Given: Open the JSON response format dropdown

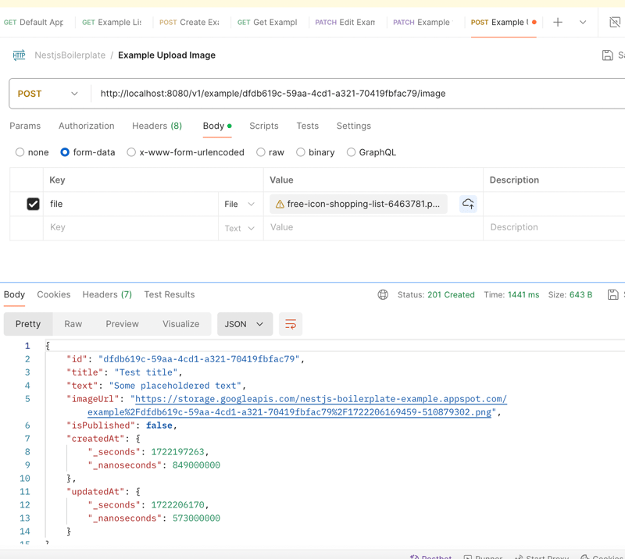Looking at the screenshot, I should [x=245, y=324].
